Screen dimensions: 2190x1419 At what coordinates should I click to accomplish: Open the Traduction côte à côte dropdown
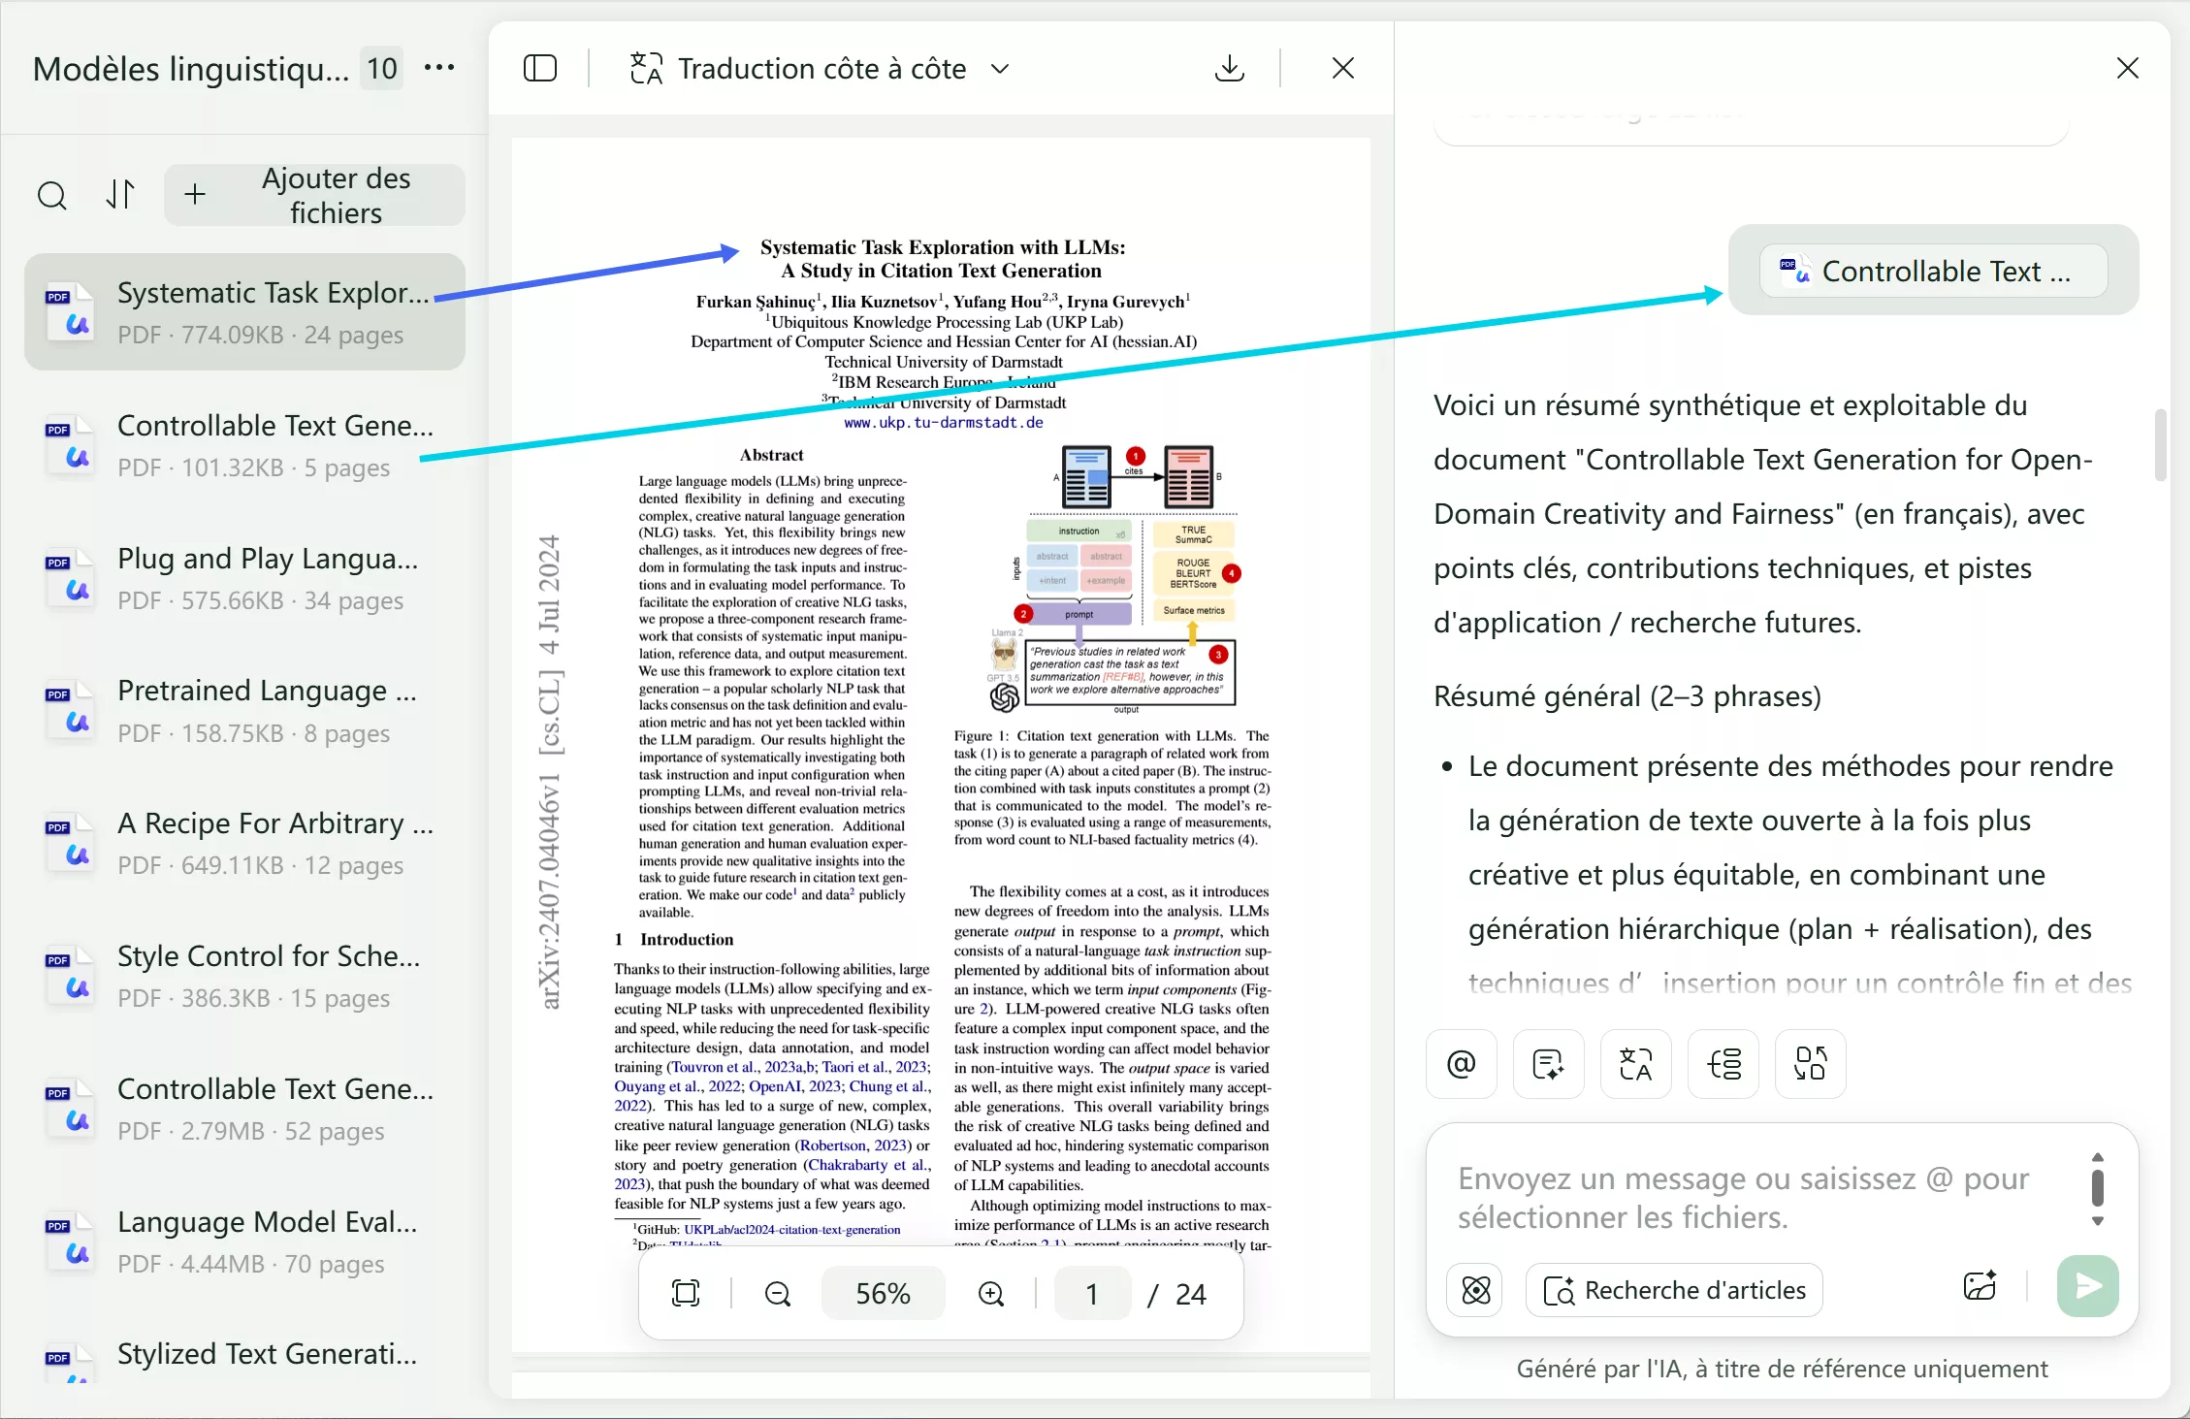coord(1000,68)
